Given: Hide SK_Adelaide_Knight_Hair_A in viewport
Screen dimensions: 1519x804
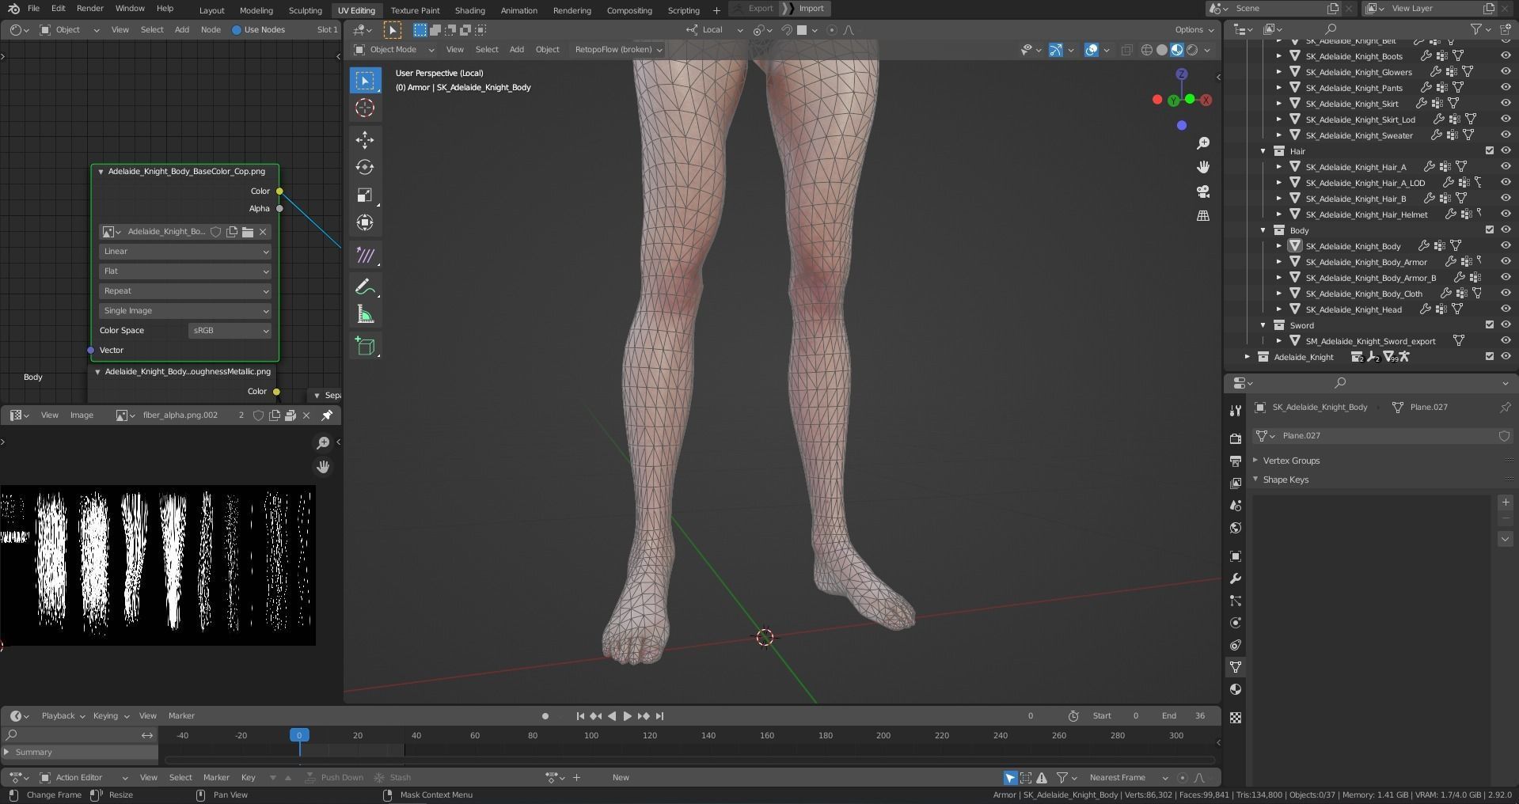Looking at the screenshot, I should point(1505,167).
